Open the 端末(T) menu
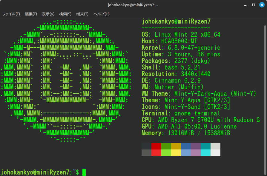Viewport: 267px width, 176px height. (82, 14)
